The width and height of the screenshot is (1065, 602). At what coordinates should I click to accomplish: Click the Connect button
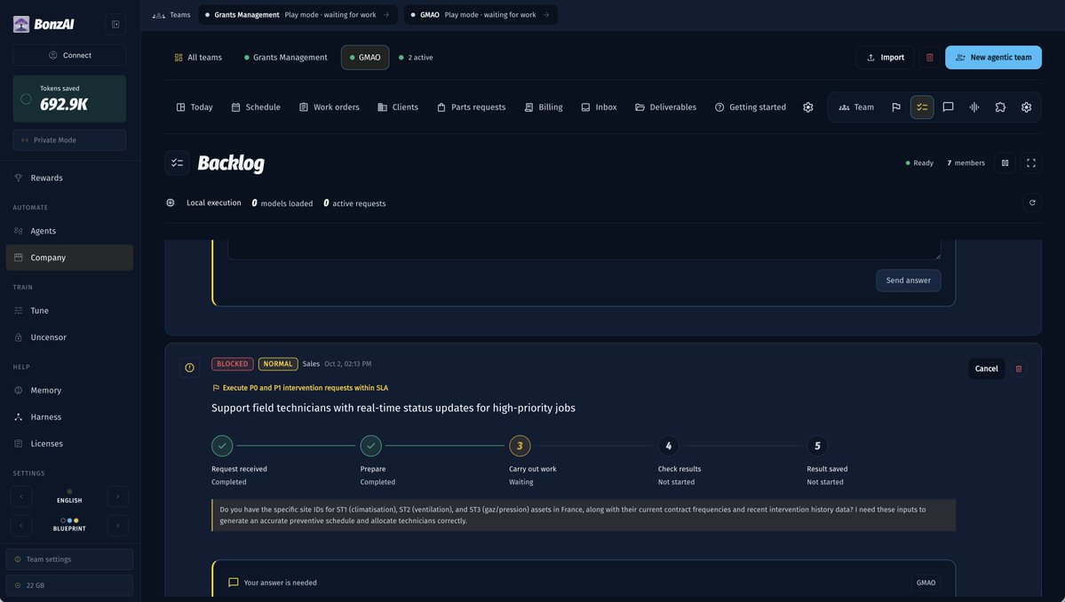tap(69, 55)
